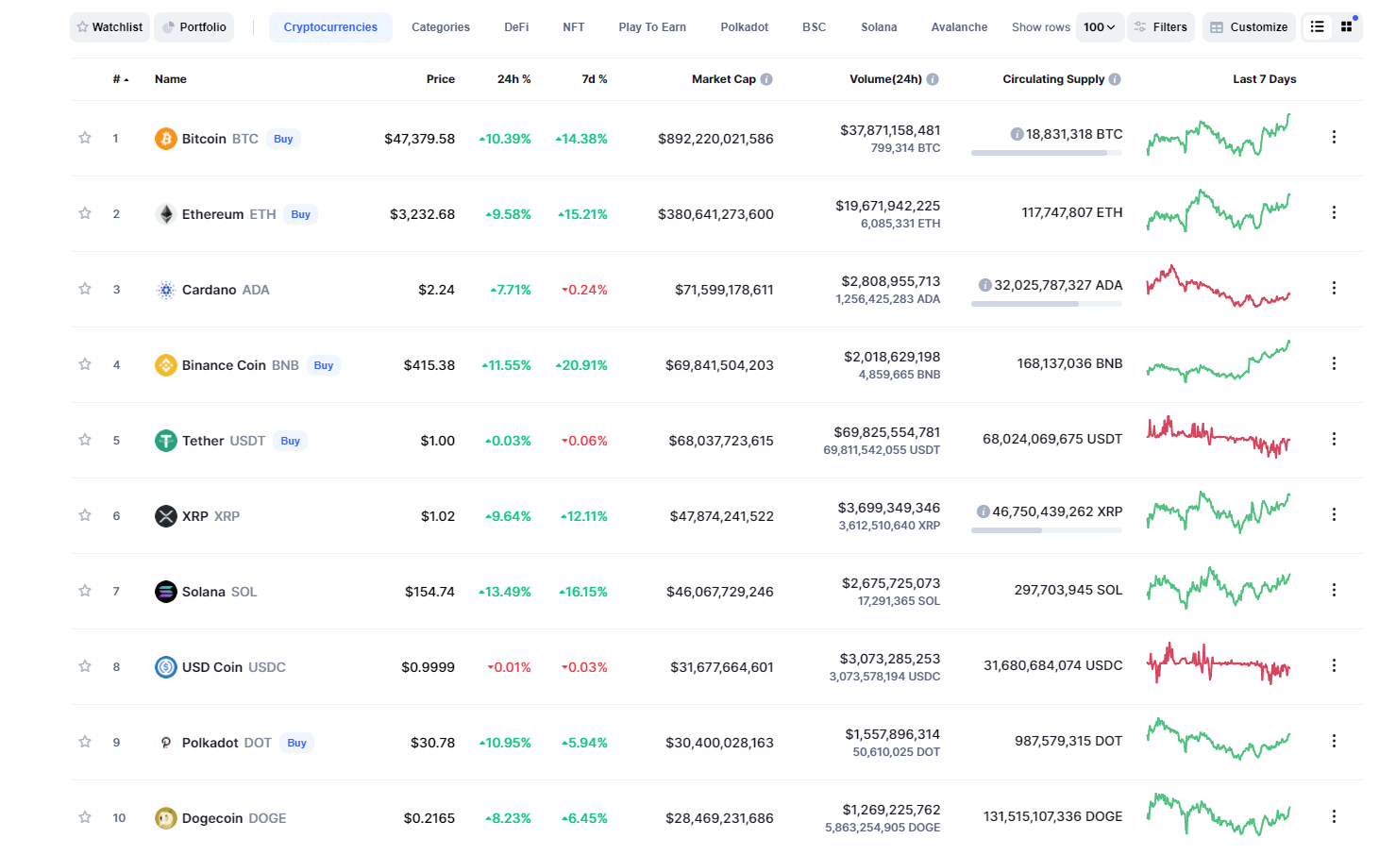The width and height of the screenshot is (1379, 855).
Task: Click the Dogecoin logo icon
Action: point(166,818)
